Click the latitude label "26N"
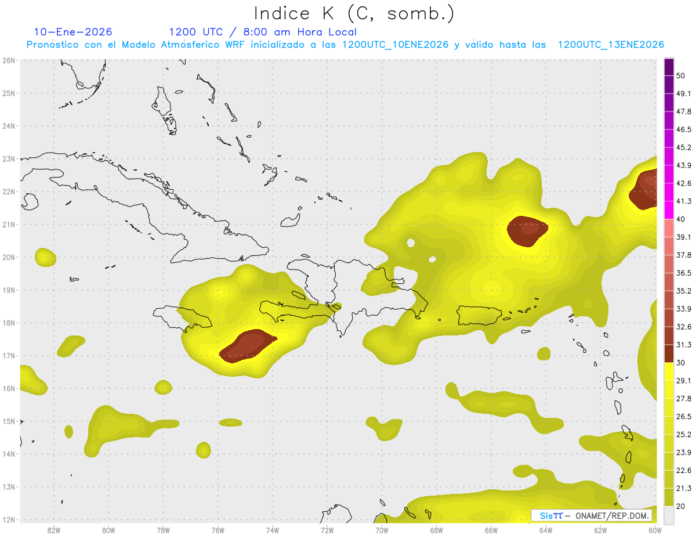The image size is (696, 538). [x=8, y=60]
